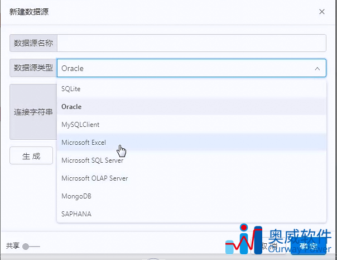Click the chevron arrow in data source type box
This screenshot has width=337, height=260.
[317, 69]
